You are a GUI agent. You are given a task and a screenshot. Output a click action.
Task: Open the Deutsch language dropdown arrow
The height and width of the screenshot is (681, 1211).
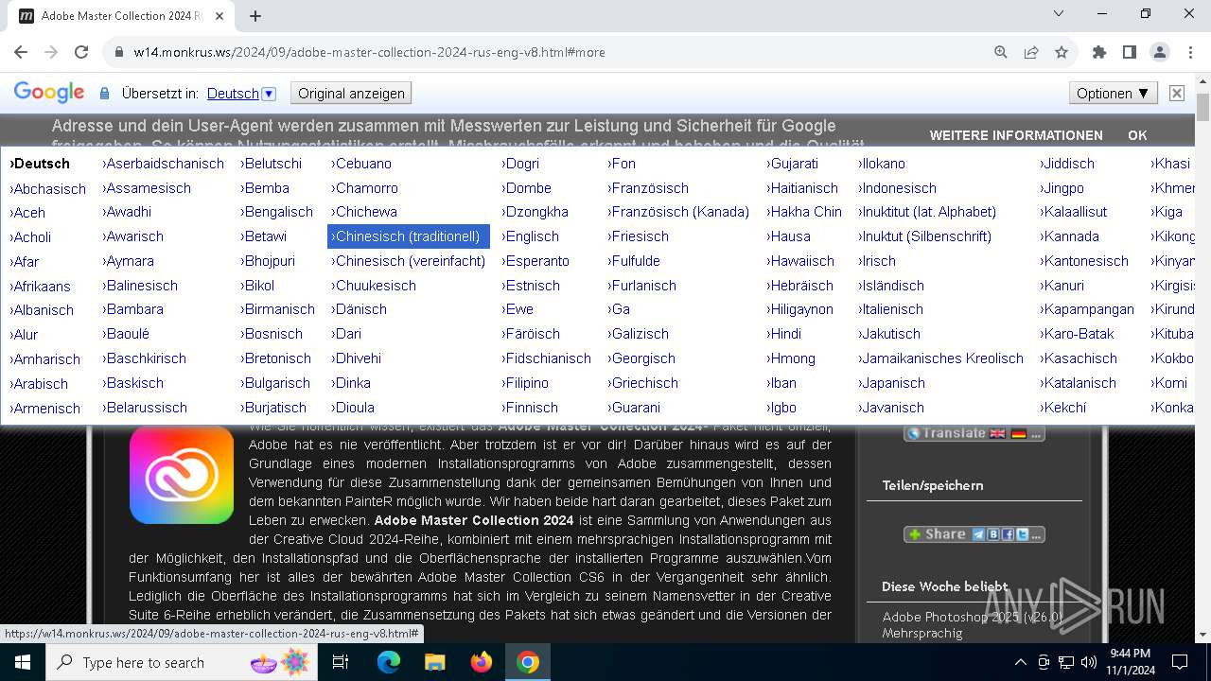pos(269,94)
